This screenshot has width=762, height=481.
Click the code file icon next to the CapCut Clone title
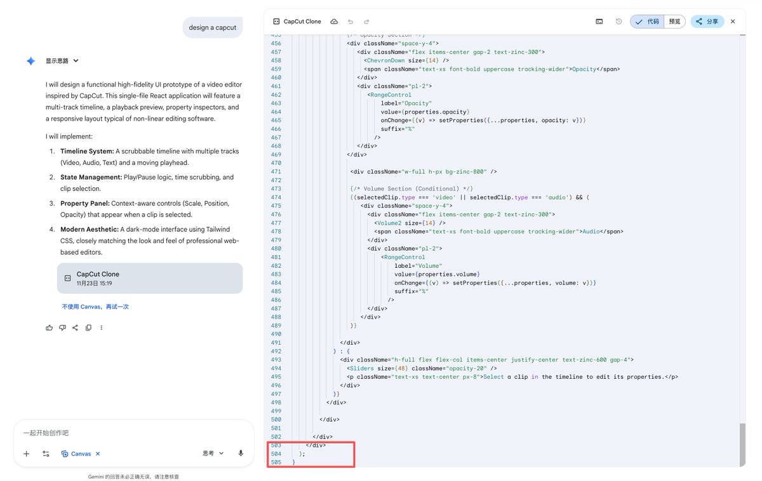[x=276, y=22]
